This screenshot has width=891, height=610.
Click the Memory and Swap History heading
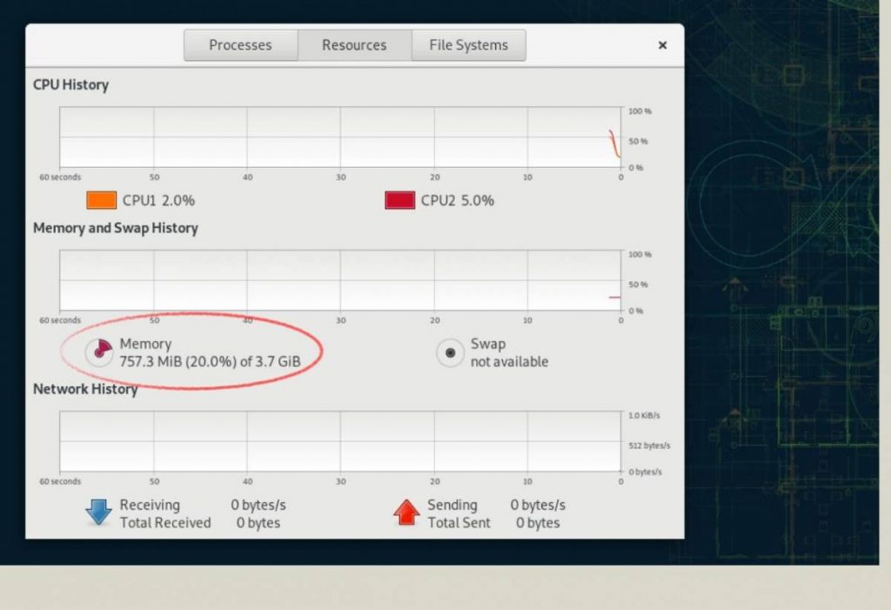(116, 229)
